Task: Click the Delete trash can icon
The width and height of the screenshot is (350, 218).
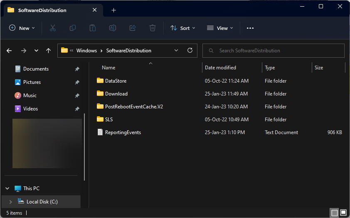Action: tap(153, 28)
